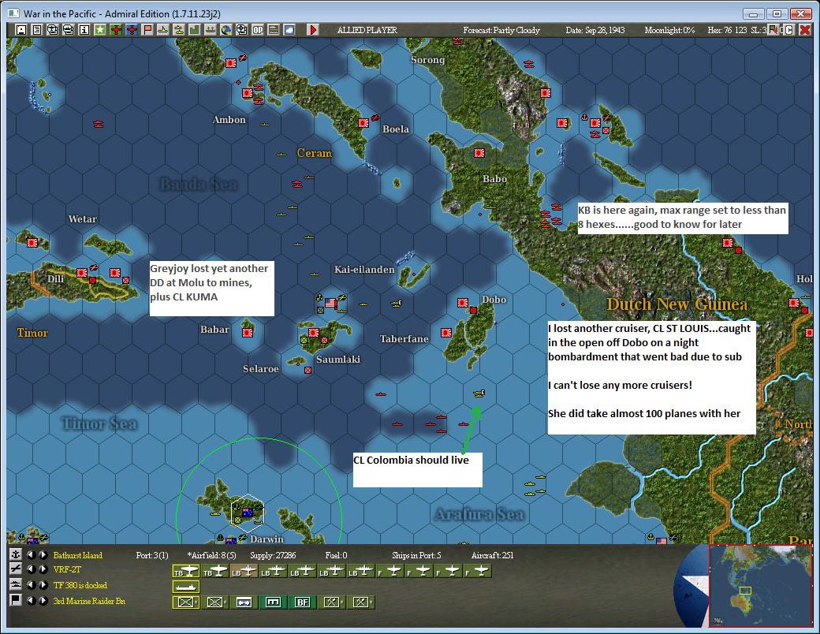Click the 'Hex: 76 123' coordinate text
Image resolution: width=820 pixels, height=634 pixels.
pos(727,30)
